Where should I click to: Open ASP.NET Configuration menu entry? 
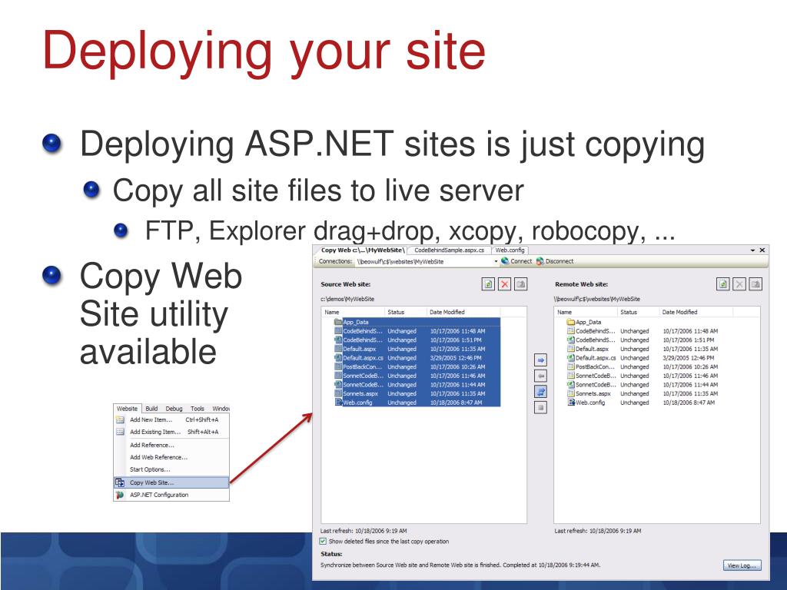pyautogui.click(x=171, y=495)
